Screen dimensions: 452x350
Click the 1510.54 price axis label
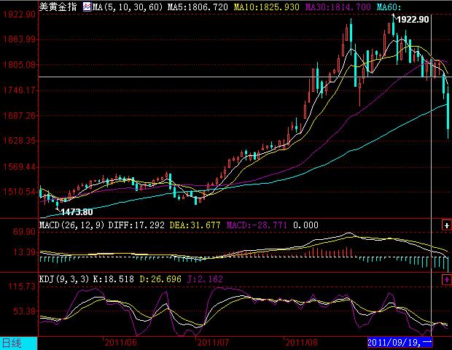coord(19,192)
